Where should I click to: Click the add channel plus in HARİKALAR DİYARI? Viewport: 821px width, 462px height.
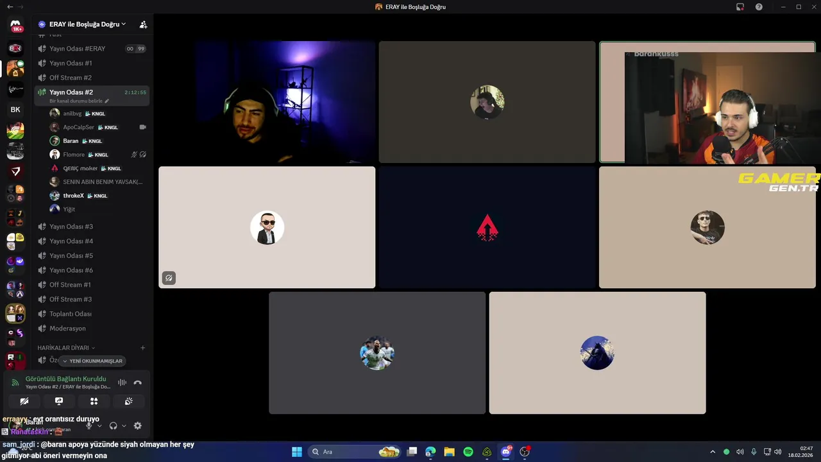coord(142,348)
